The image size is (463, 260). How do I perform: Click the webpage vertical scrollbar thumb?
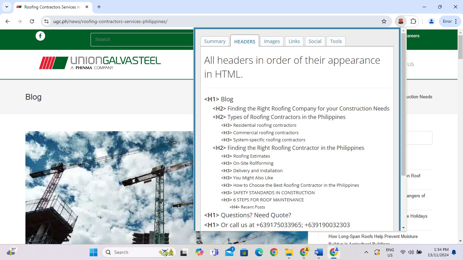click(460, 46)
